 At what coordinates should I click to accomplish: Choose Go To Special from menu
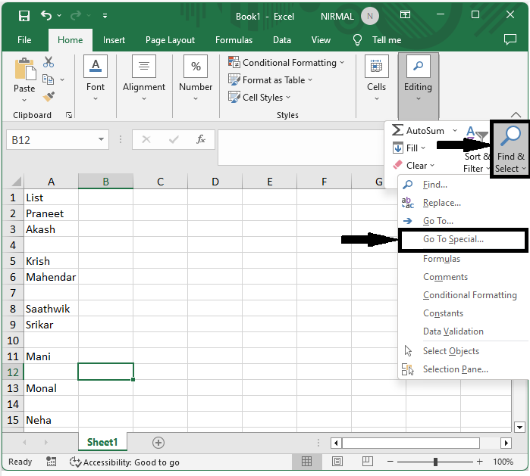pyautogui.click(x=453, y=240)
